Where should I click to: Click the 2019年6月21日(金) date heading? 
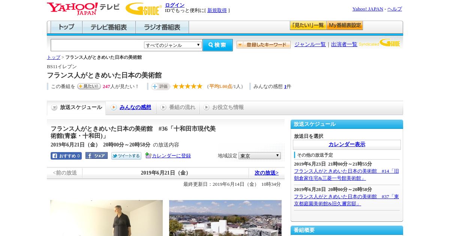coord(165,173)
